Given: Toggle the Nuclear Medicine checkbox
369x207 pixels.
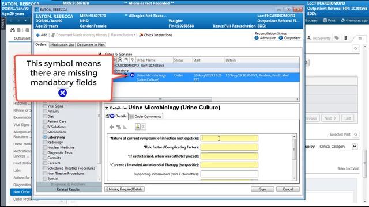Looking at the screenshot, I should click(x=45, y=147).
